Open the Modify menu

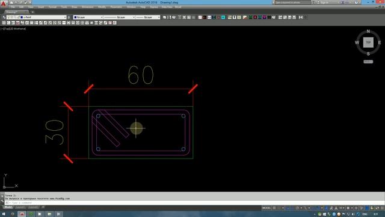click(102, 7)
